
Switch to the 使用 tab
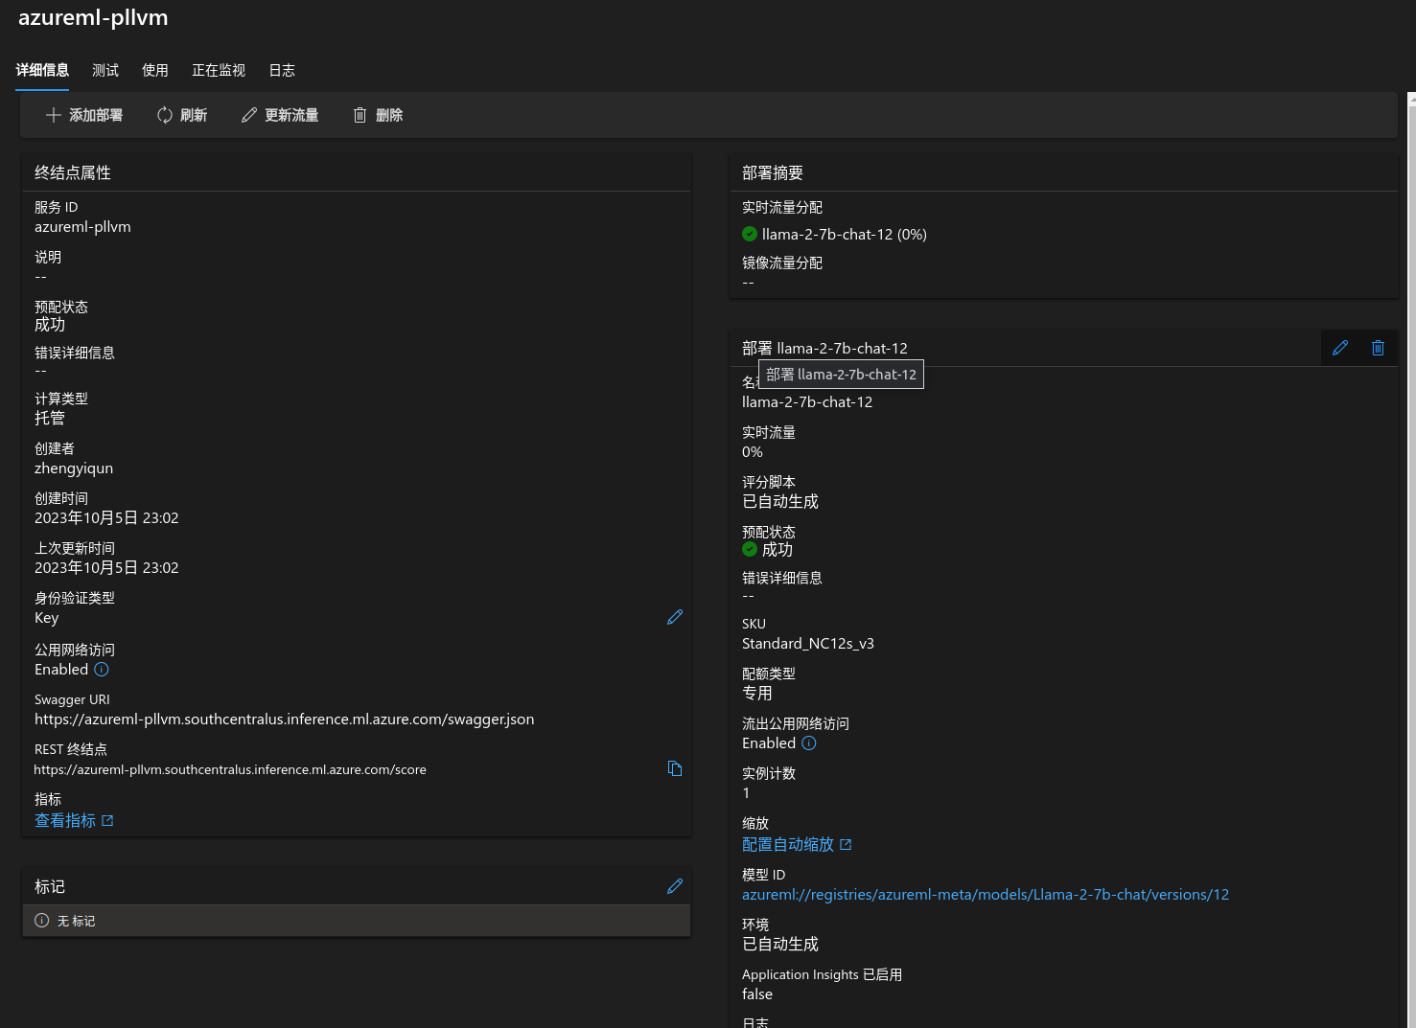(155, 70)
